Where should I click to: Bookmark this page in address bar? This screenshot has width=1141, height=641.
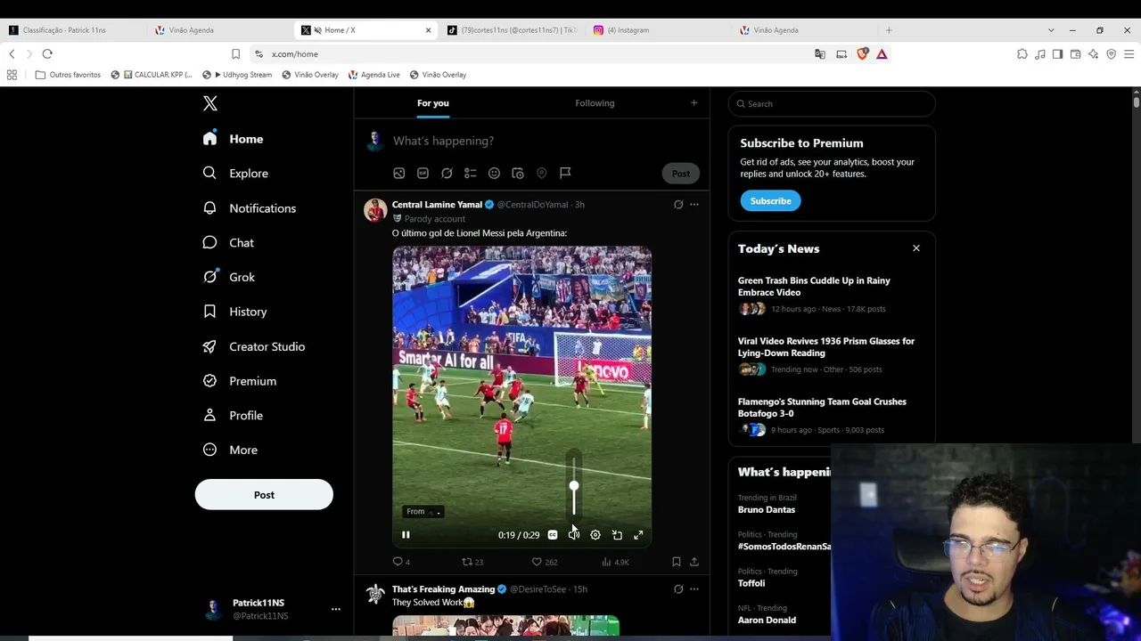pos(235,54)
